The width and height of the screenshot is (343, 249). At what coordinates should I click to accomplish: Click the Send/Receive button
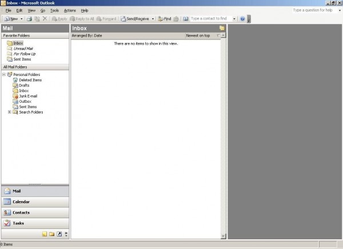(135, 19)
